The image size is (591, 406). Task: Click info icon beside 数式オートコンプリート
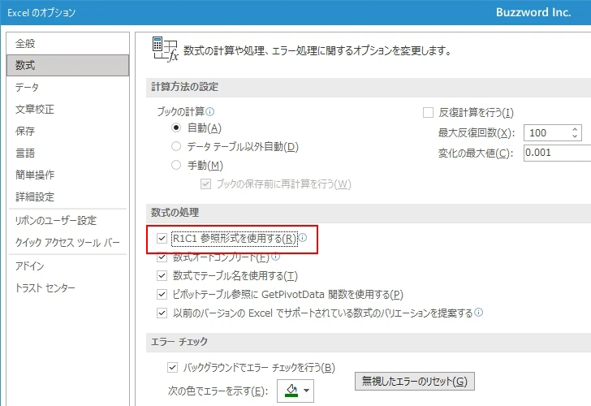[275, 257]
